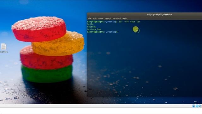Click the 'hello' output line

[90, 24]
